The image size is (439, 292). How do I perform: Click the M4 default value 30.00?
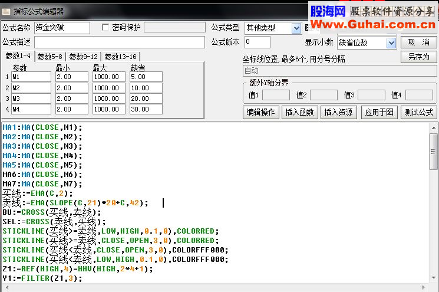point(146,109)
